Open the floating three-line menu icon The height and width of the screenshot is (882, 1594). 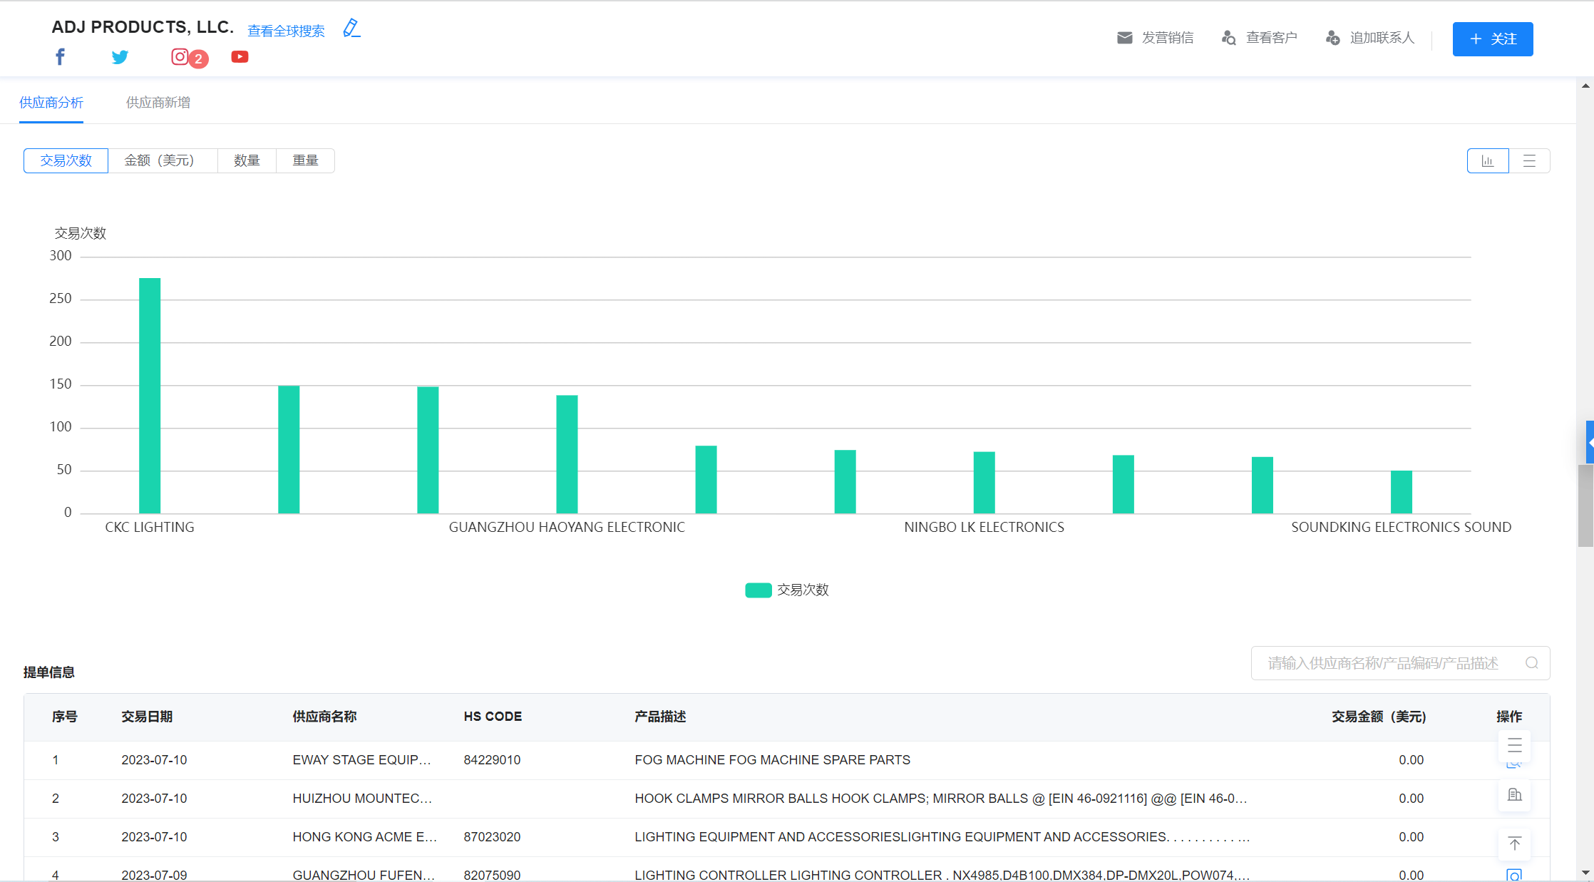pyautogui.click(x=1515, y=746)
